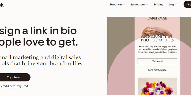Expand the Resources menu
The height and width of the screenshot is (96, 191).
click(140, 4)
